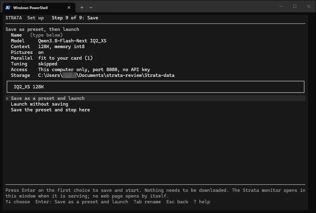Click the Access value with port 8080
Screen dimensions: 316x213
(94, 70)
